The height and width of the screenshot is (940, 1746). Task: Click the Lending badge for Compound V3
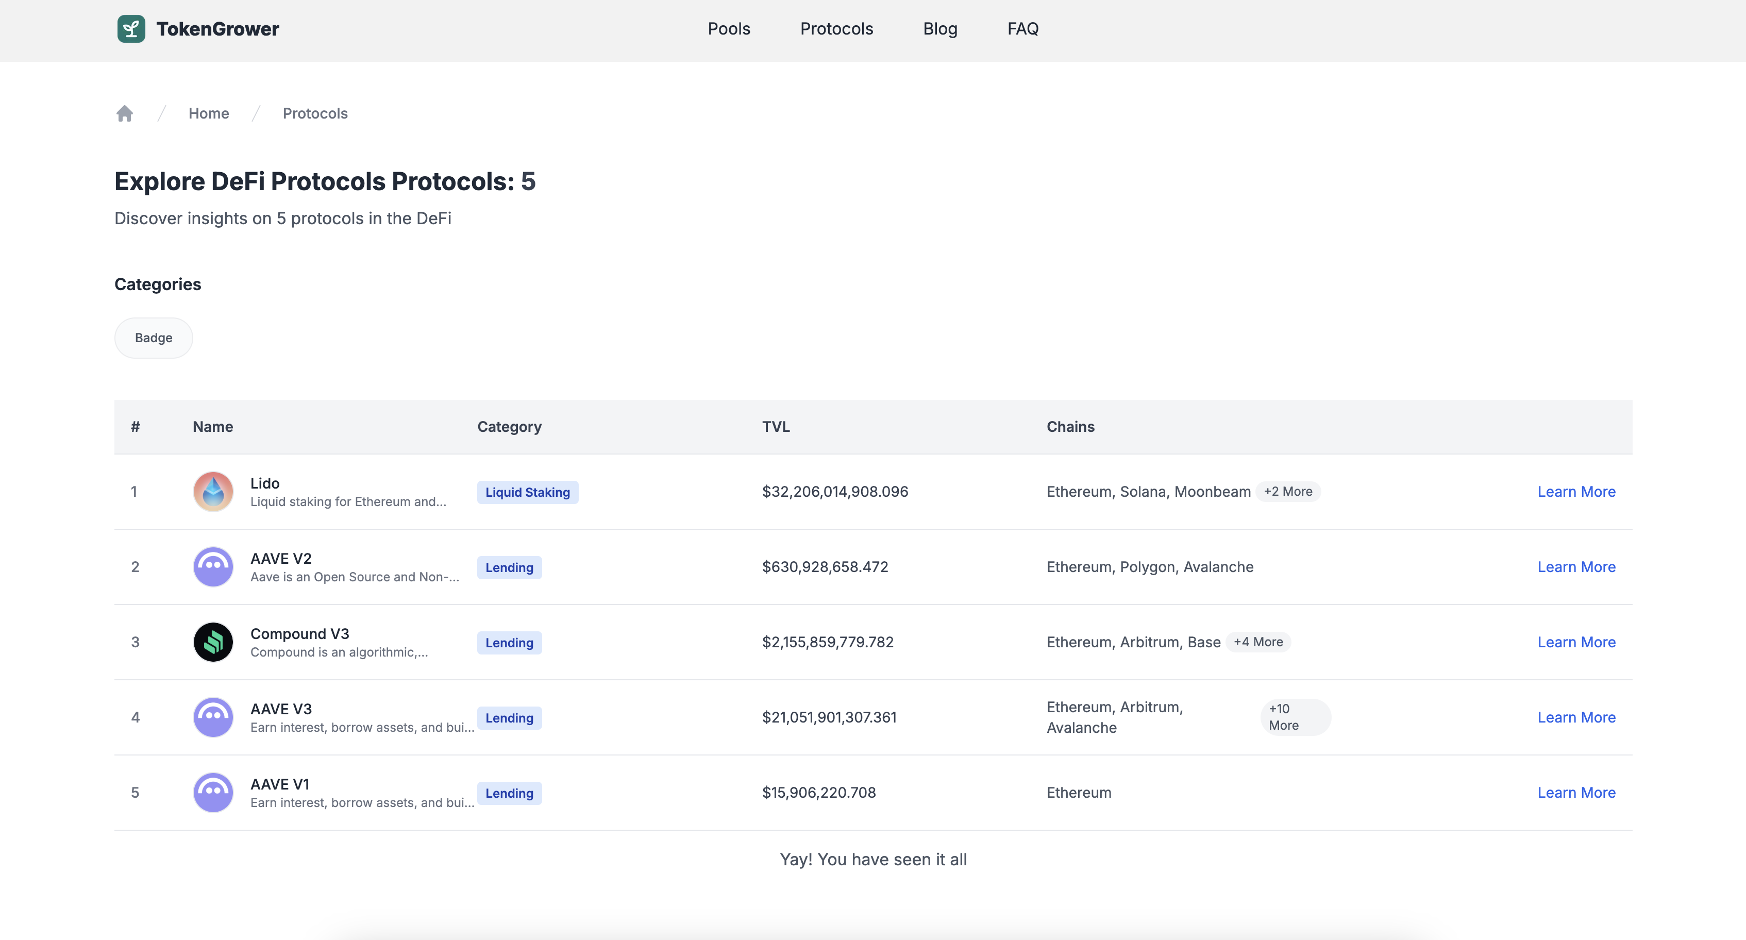click(509, 643)
